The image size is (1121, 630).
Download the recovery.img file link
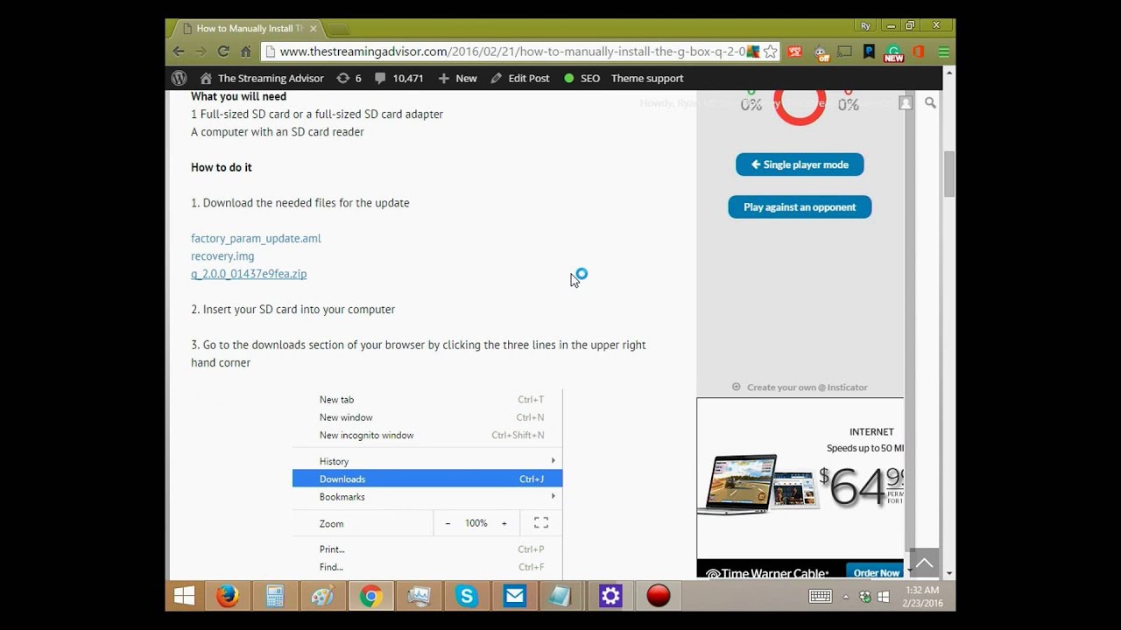(222, 255)
